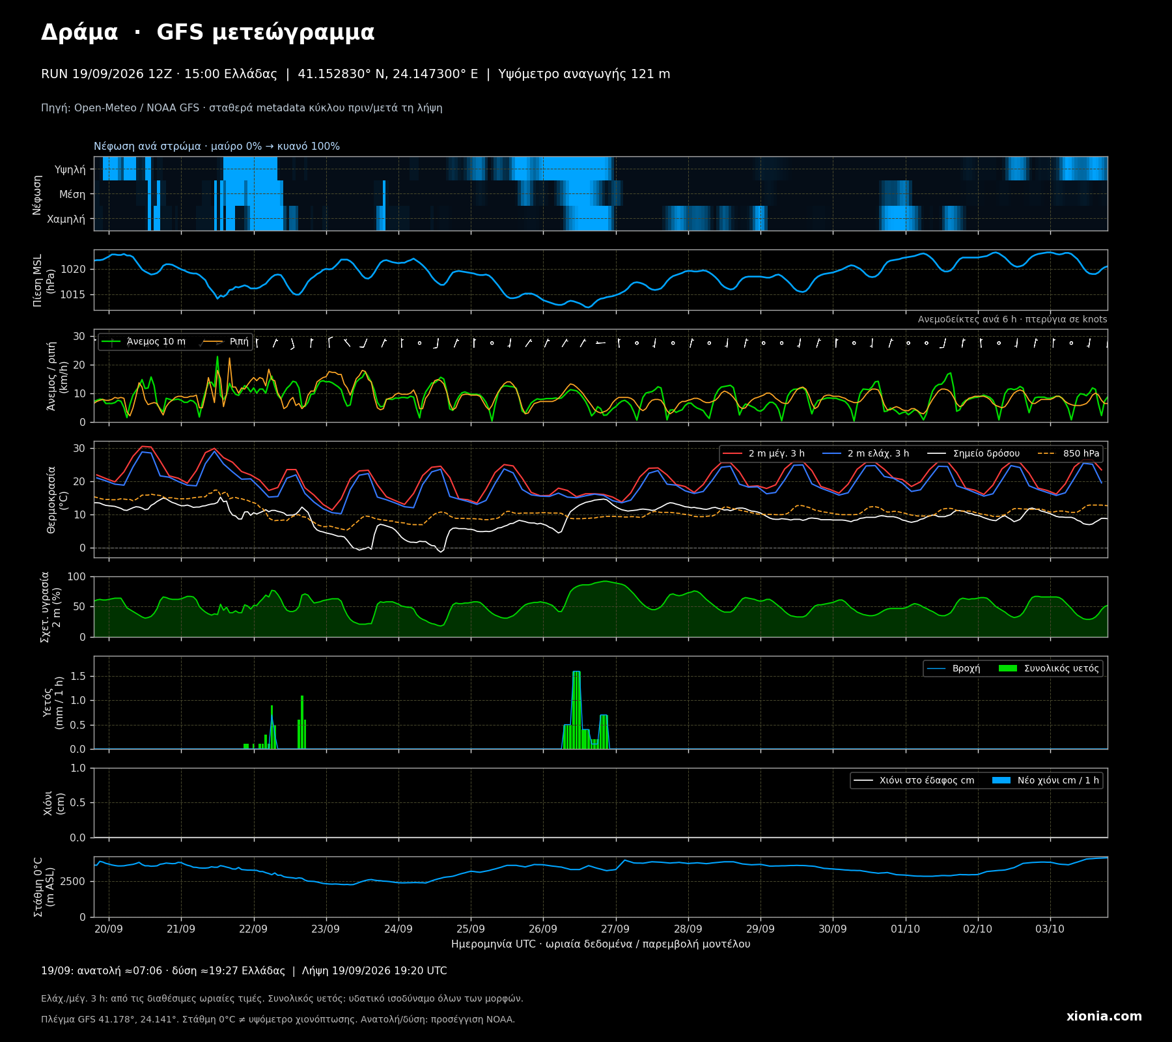Viewport: 1172px width, 1042px height.
Task: Click the 22/09 date tick label
Action: tap(253, 929)
